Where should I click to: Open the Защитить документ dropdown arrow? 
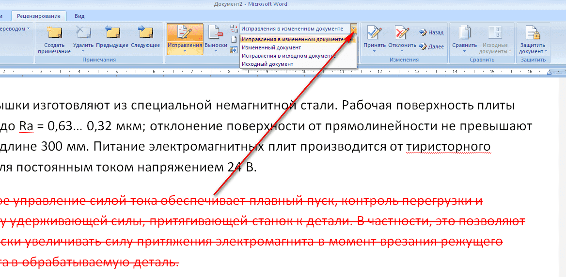[546, 51]
